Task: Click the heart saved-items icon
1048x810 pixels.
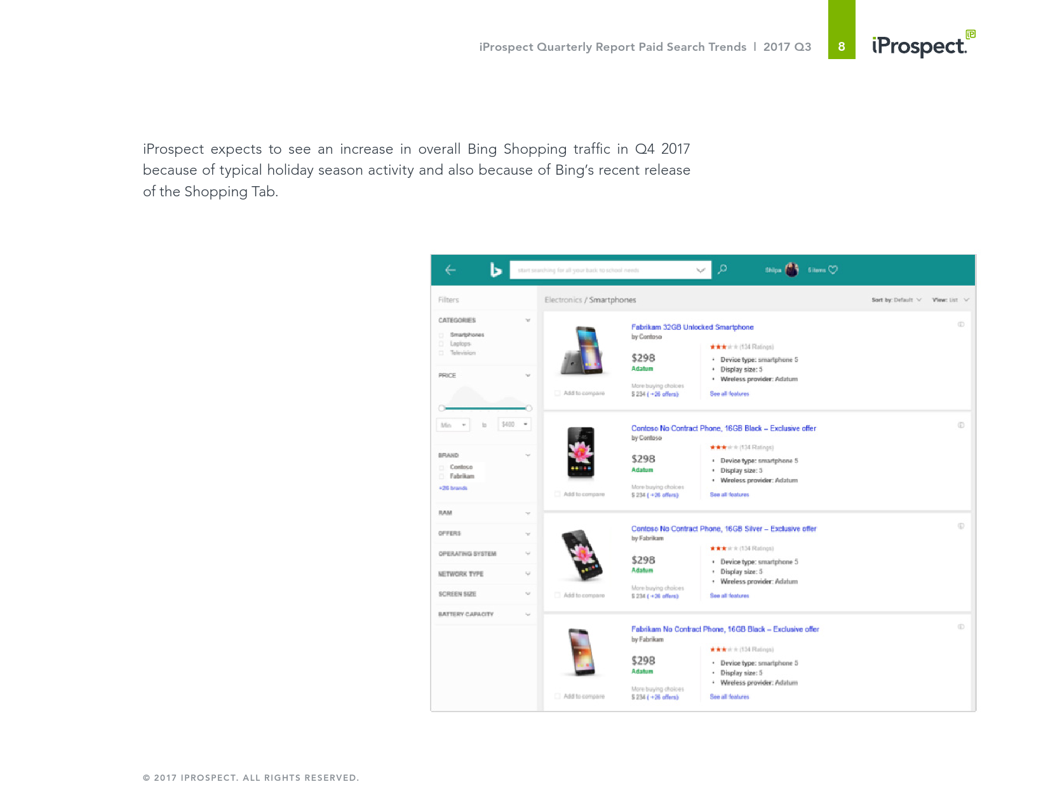Action: (833, 270)
